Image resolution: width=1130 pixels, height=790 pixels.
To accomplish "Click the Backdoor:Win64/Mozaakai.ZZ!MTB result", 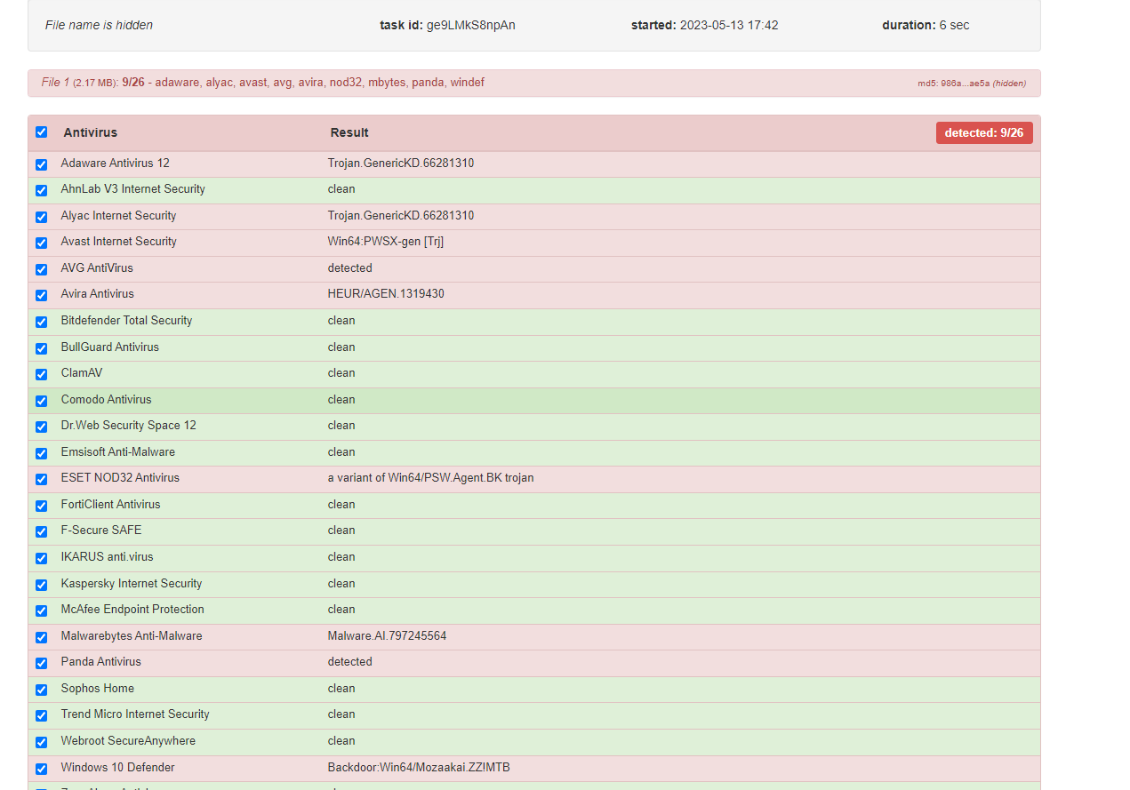I will [x=419, y=768].
